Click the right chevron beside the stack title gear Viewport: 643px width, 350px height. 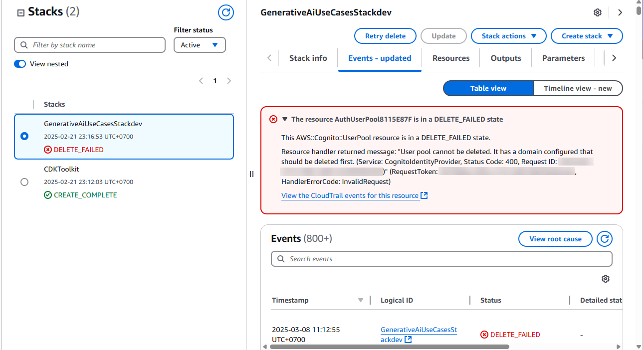click(620, 12)
